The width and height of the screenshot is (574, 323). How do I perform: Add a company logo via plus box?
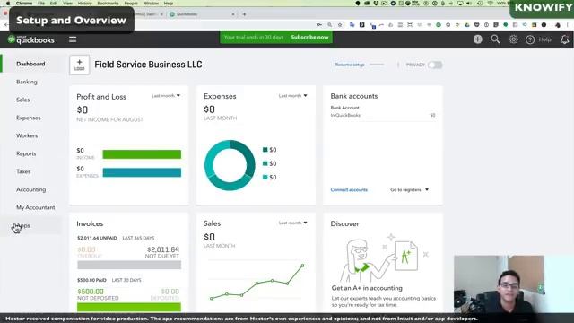(80, 65)
